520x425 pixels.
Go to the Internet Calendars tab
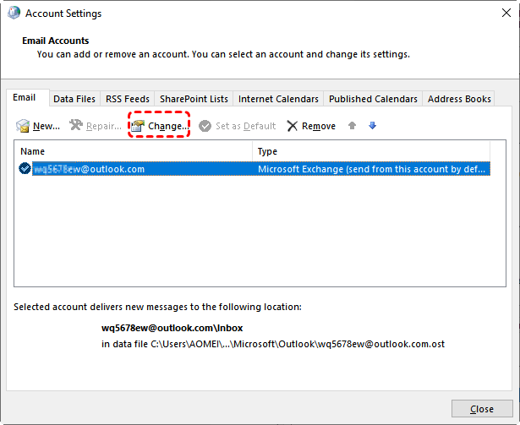278,99
